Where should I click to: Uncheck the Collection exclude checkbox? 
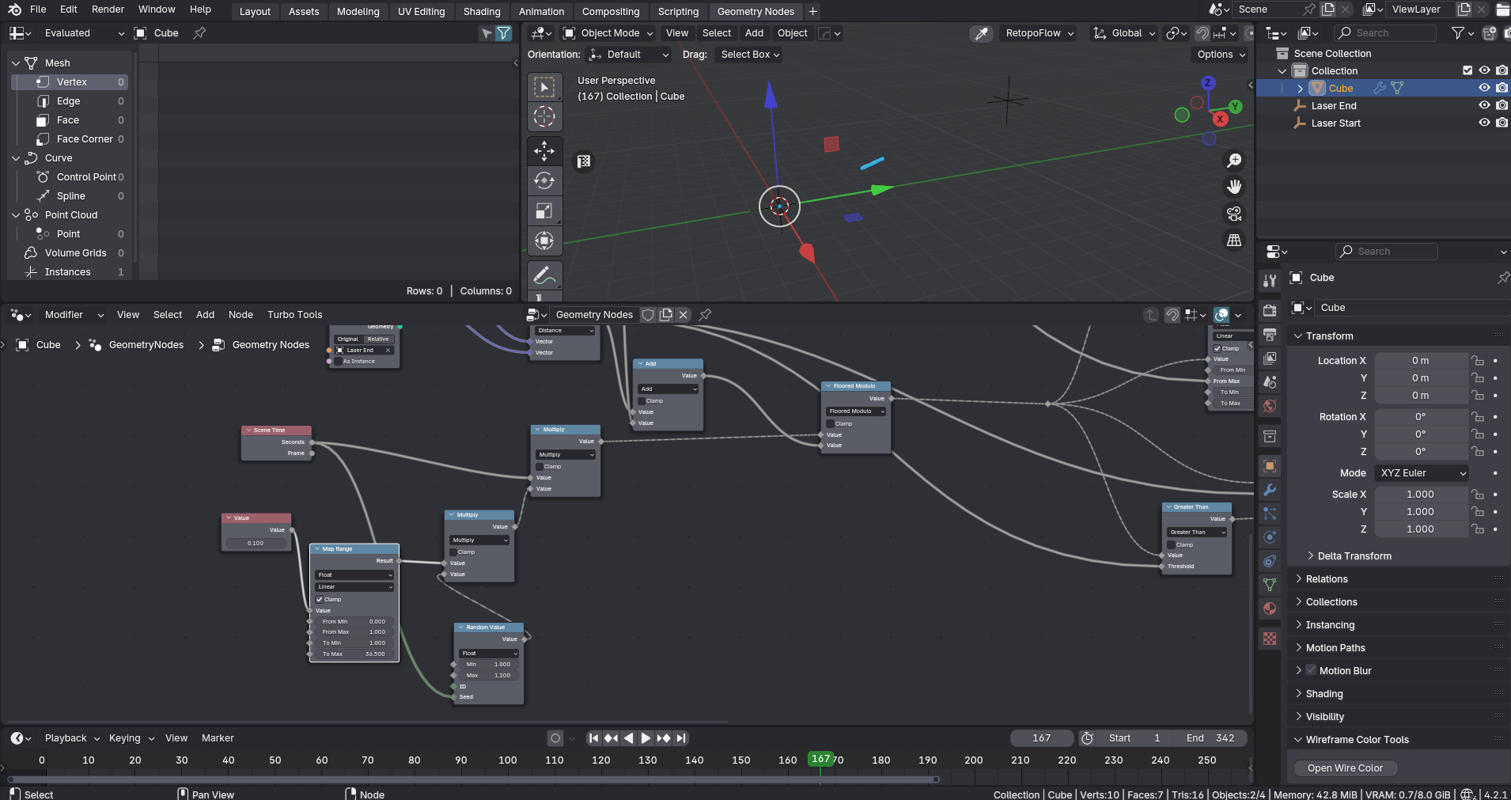tap(1467, 70)
